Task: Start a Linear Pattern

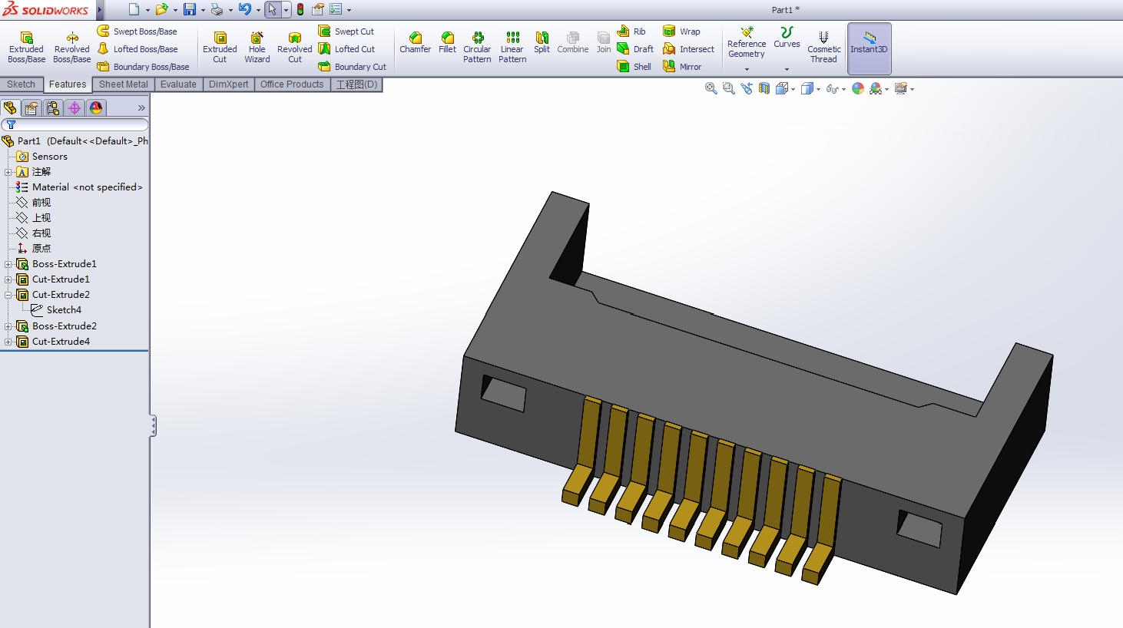Action: coord(512,48)
